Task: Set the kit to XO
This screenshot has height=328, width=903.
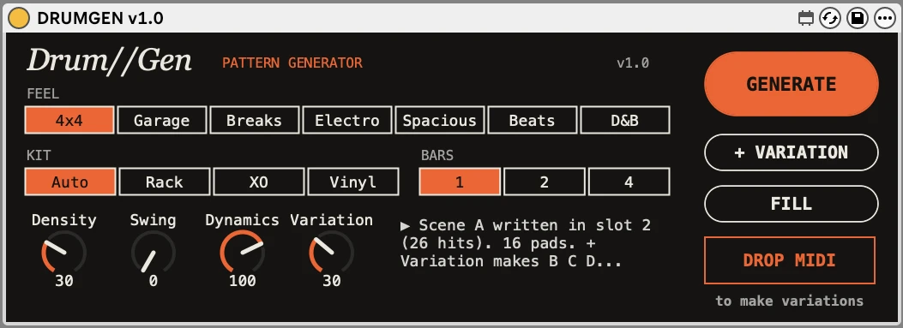Action: pyautogui.click(x=259, y=182)
